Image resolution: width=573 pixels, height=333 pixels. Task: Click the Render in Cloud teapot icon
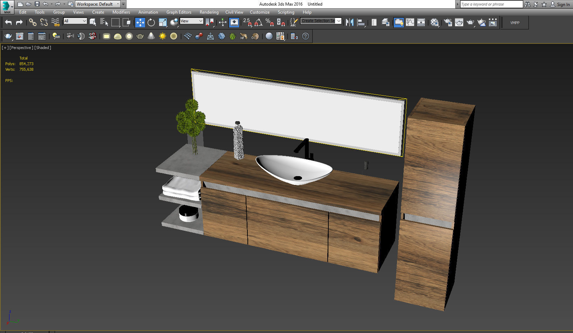(x=482, y=22)
